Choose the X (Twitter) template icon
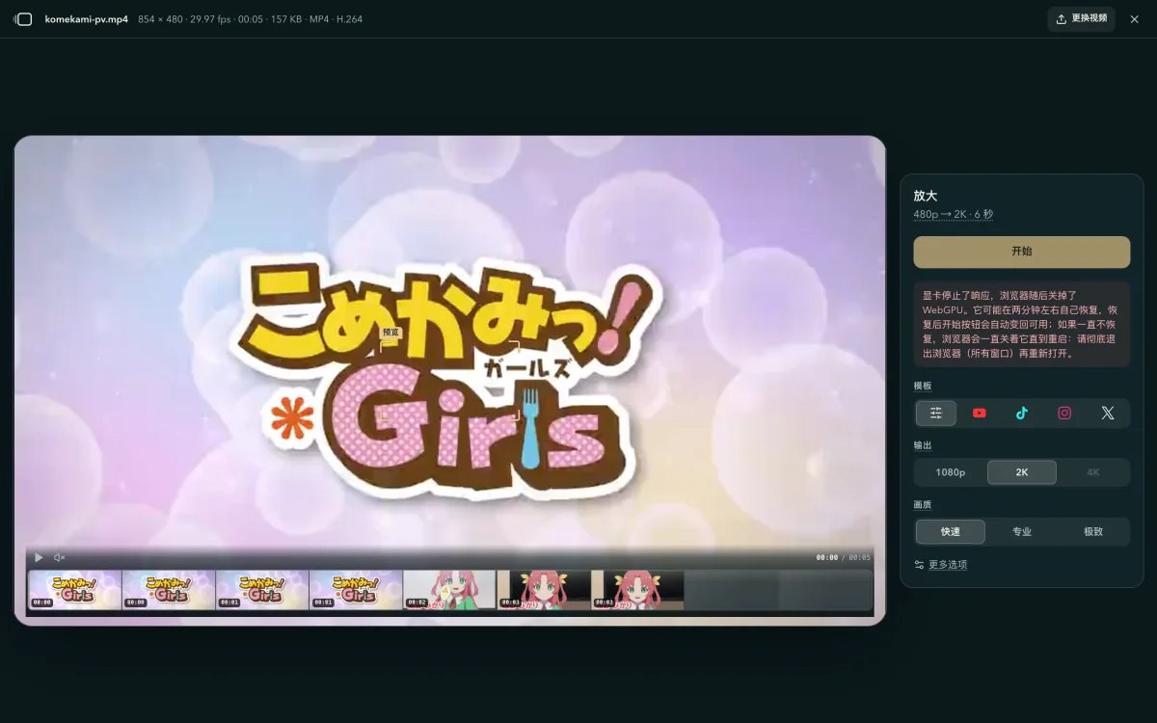 pos(1107,414)
